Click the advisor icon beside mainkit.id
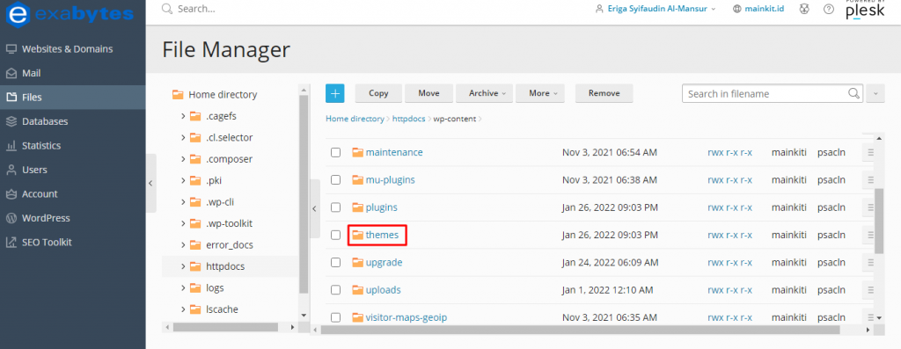This screenshot has height=349, width=901. [x=804, y=9]
